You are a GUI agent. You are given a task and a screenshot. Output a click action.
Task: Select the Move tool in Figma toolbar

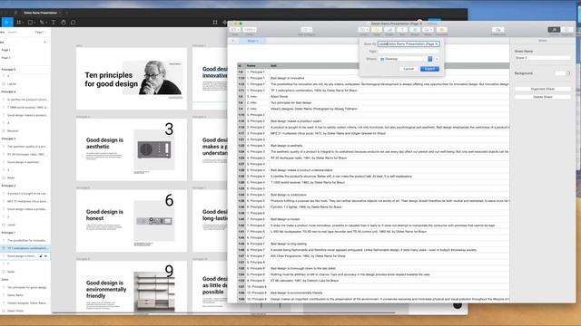click(x=6, y=22)
